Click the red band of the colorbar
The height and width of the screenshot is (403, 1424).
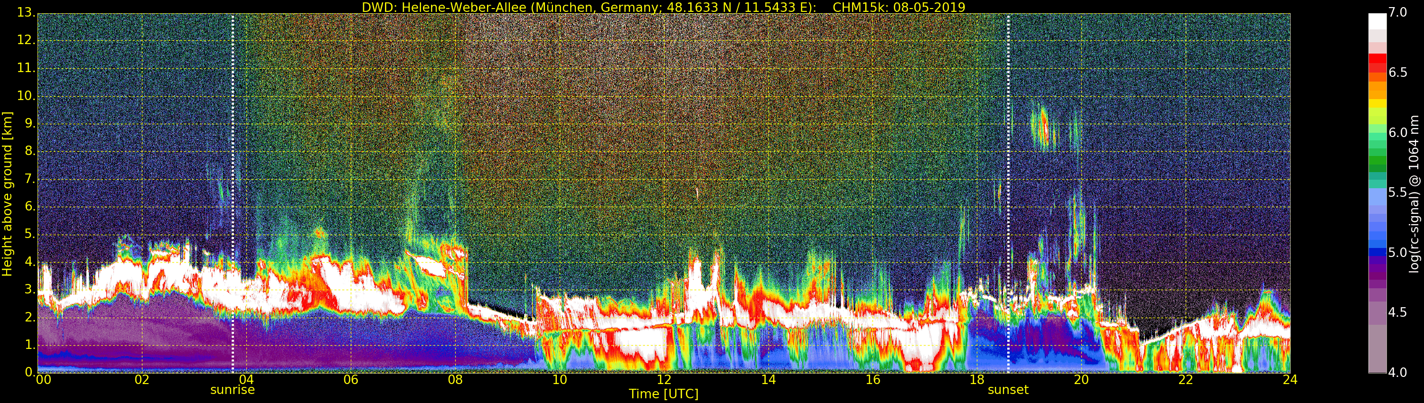1377,58
